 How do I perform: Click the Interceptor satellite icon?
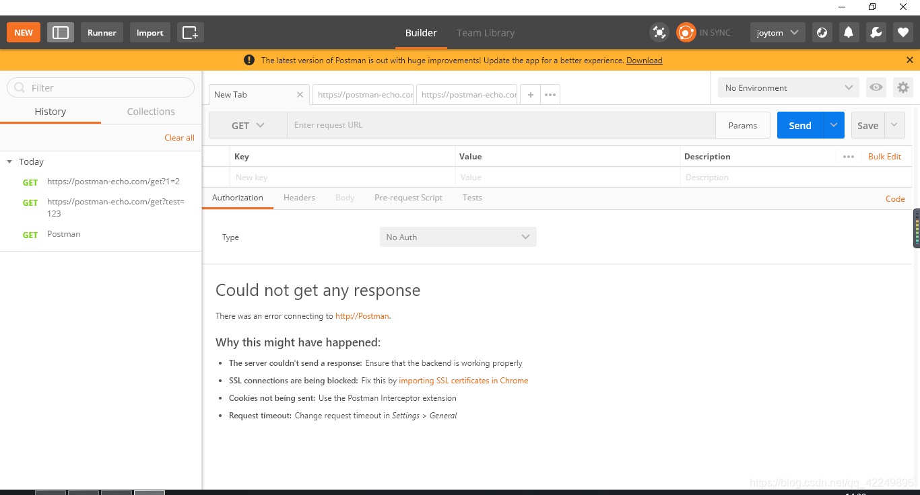click(x=659, y=32)
